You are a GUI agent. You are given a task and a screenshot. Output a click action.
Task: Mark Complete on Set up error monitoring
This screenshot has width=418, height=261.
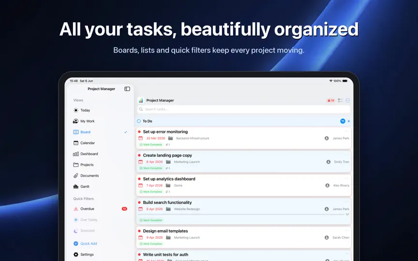click(151, 145)
